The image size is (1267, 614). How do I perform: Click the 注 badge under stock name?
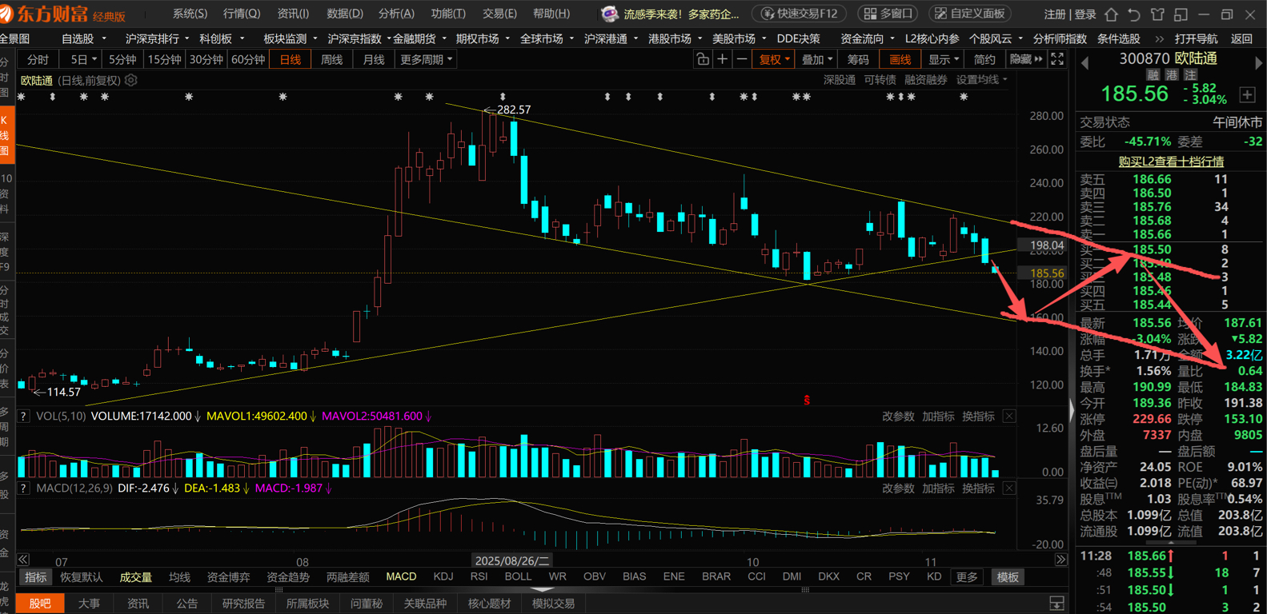1190,74
